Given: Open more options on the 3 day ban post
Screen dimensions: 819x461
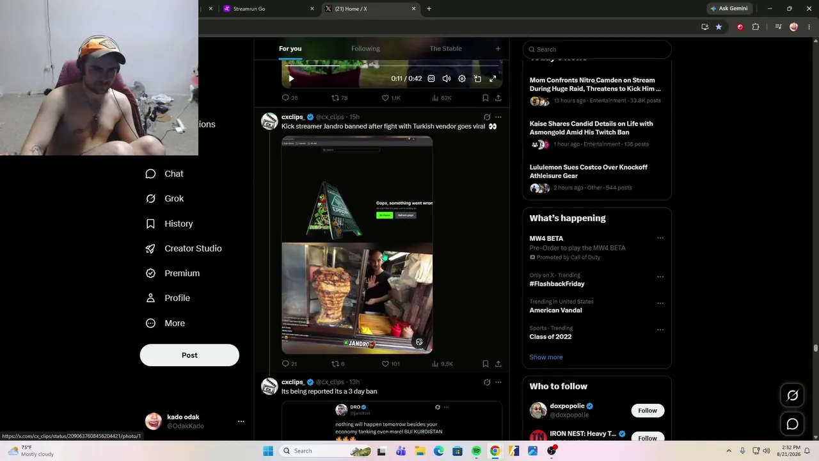Looking at the screenshot, I should 498,382.
